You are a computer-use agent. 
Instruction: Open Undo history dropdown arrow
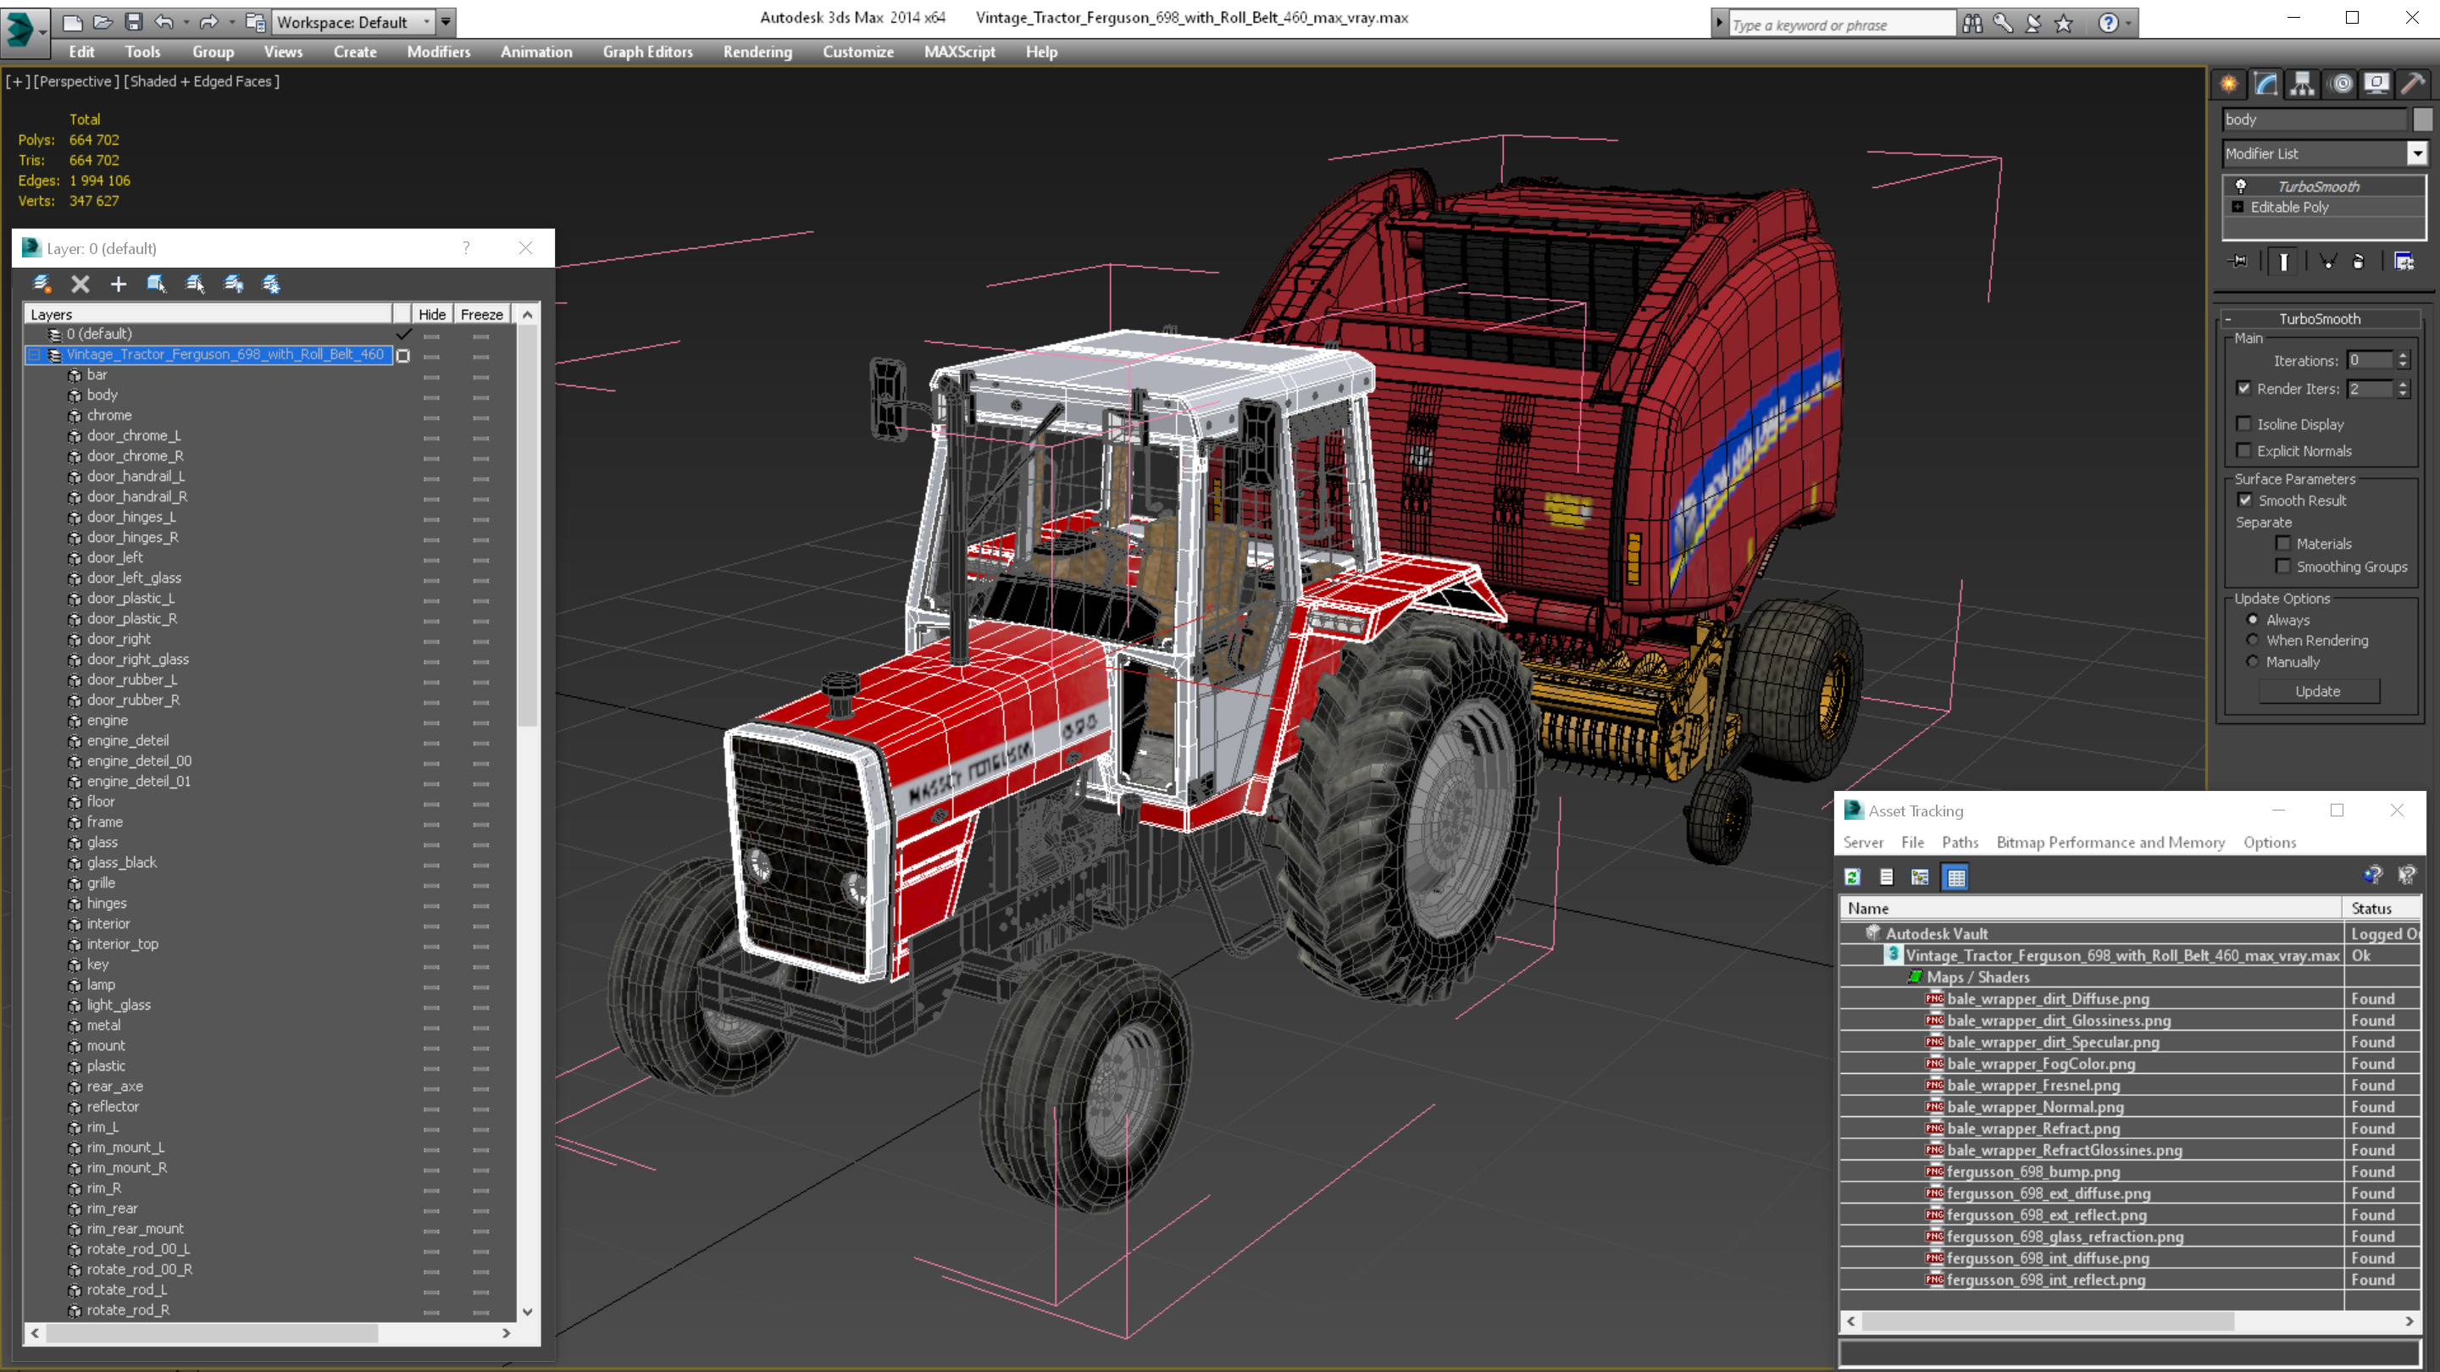click(x=186, y=22)
